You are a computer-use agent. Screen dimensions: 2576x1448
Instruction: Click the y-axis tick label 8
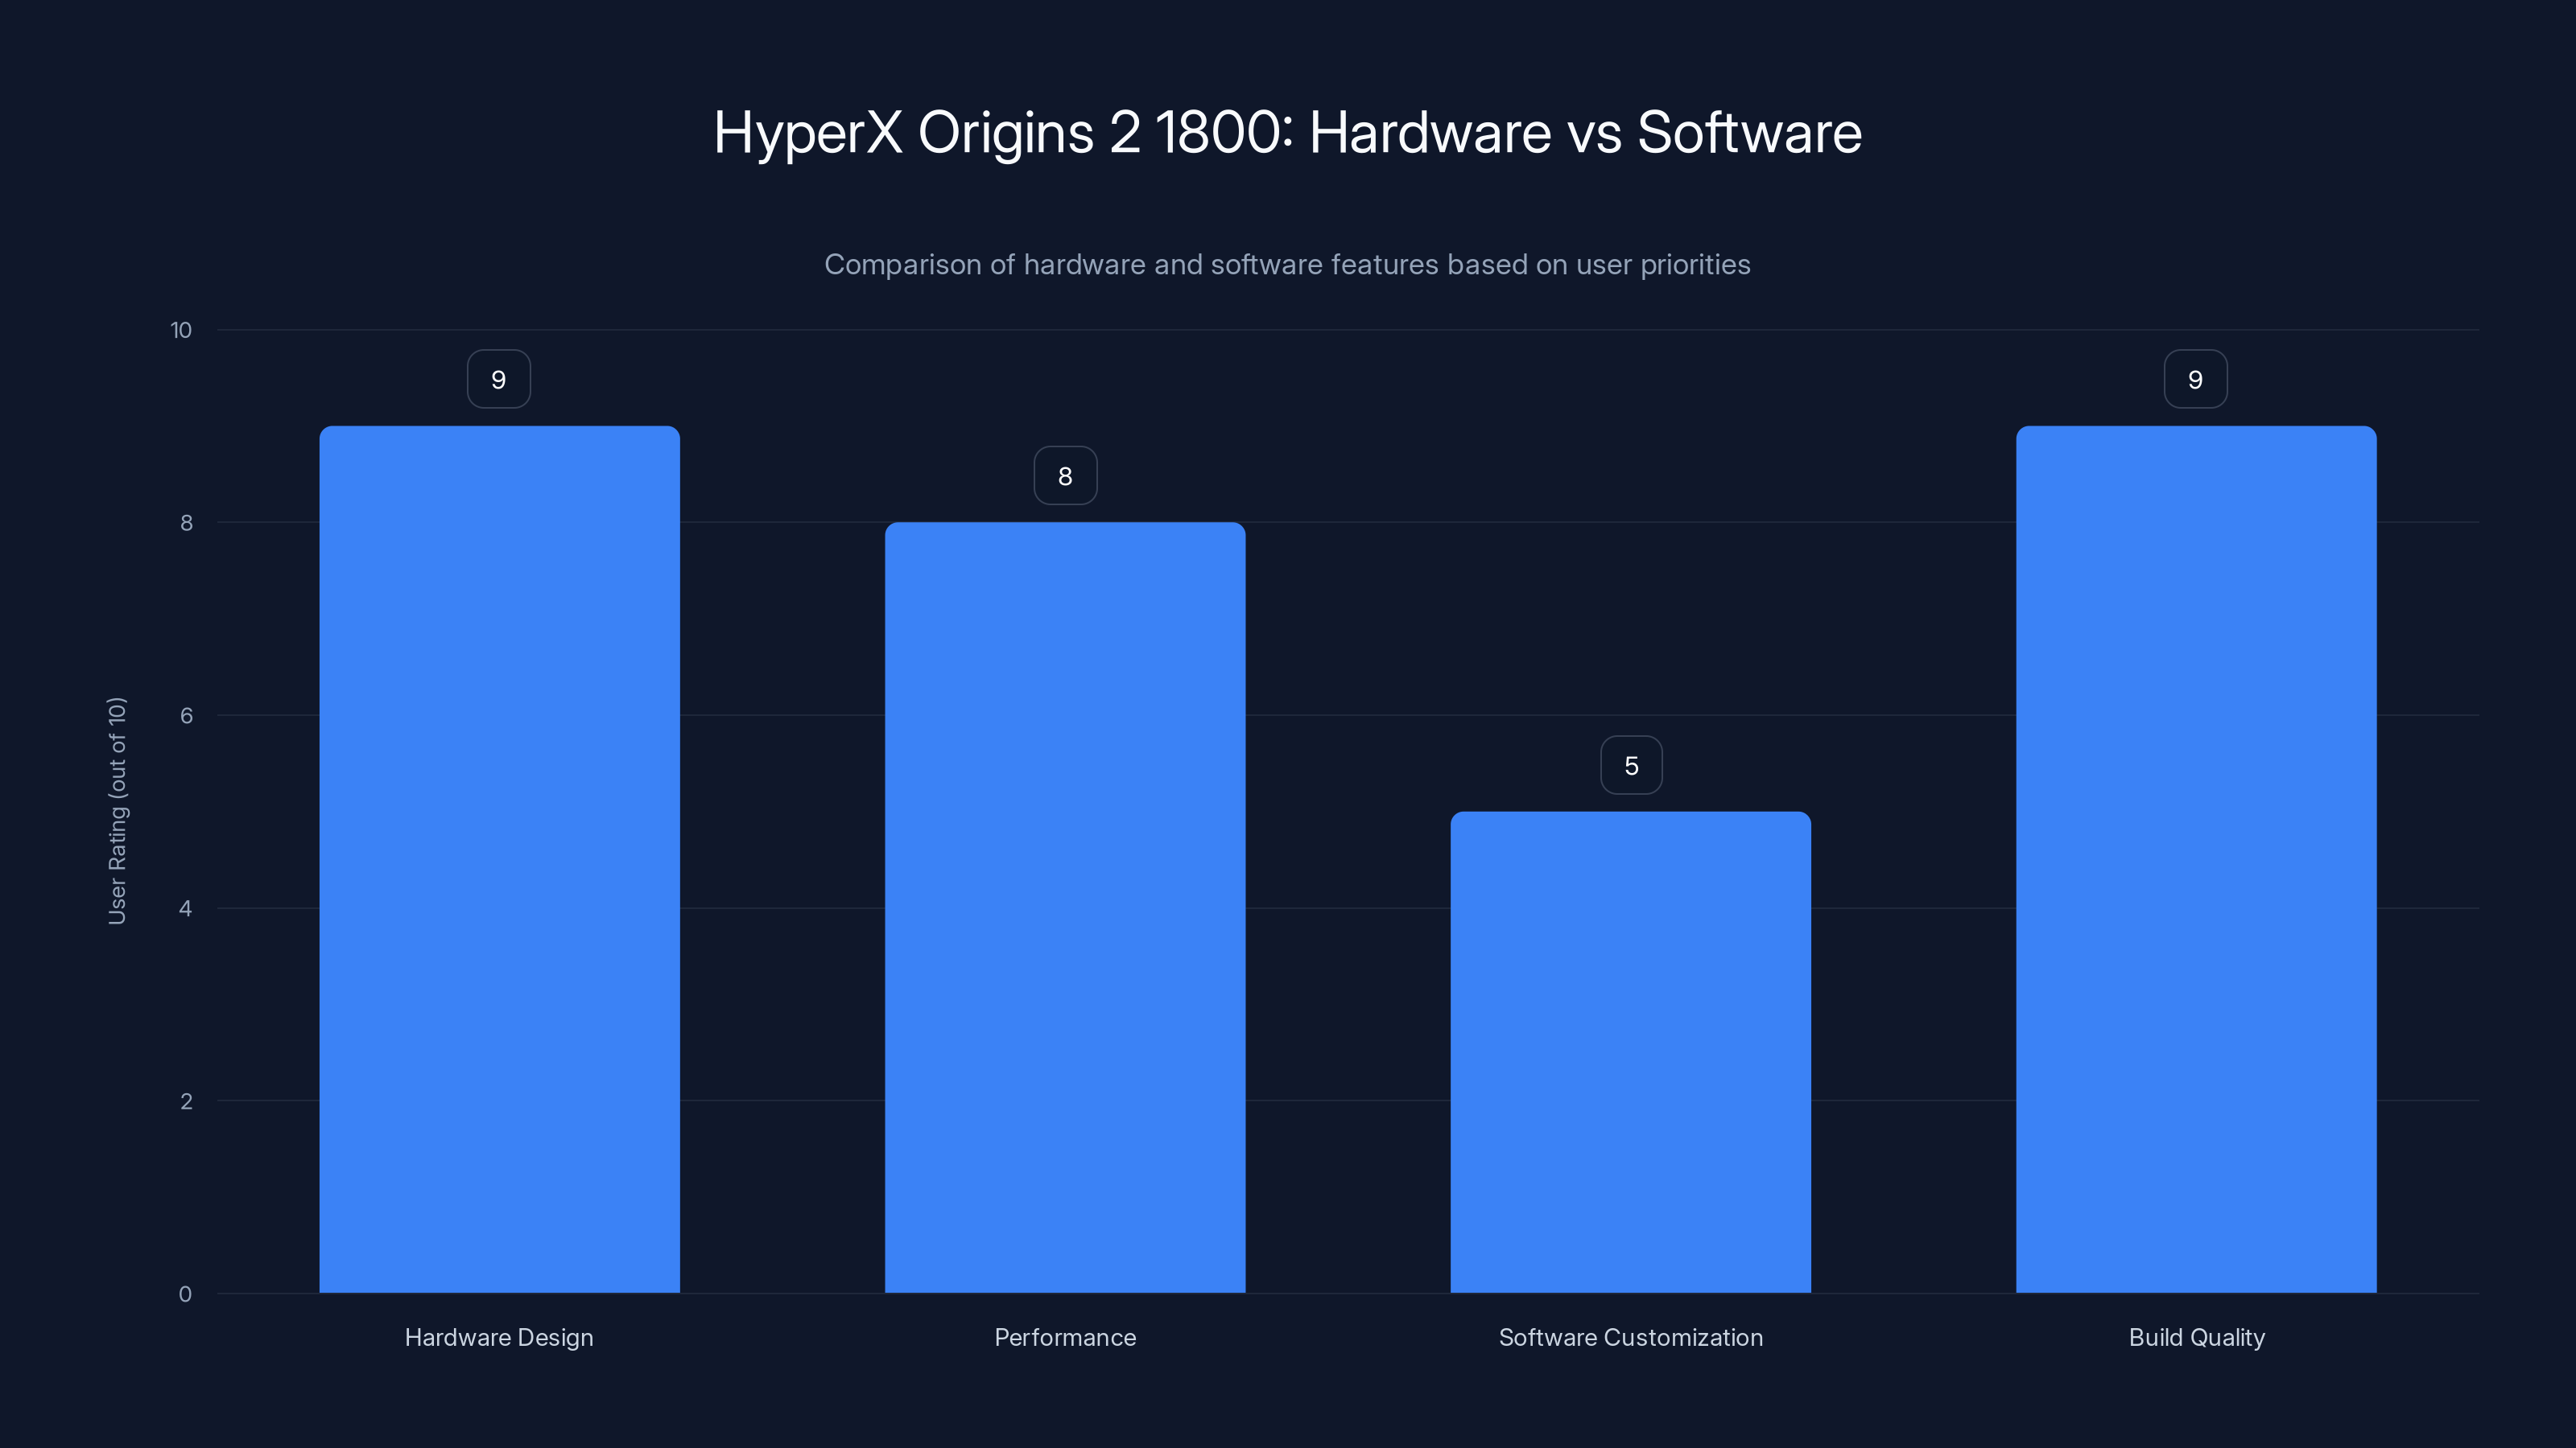pos(186,523)
